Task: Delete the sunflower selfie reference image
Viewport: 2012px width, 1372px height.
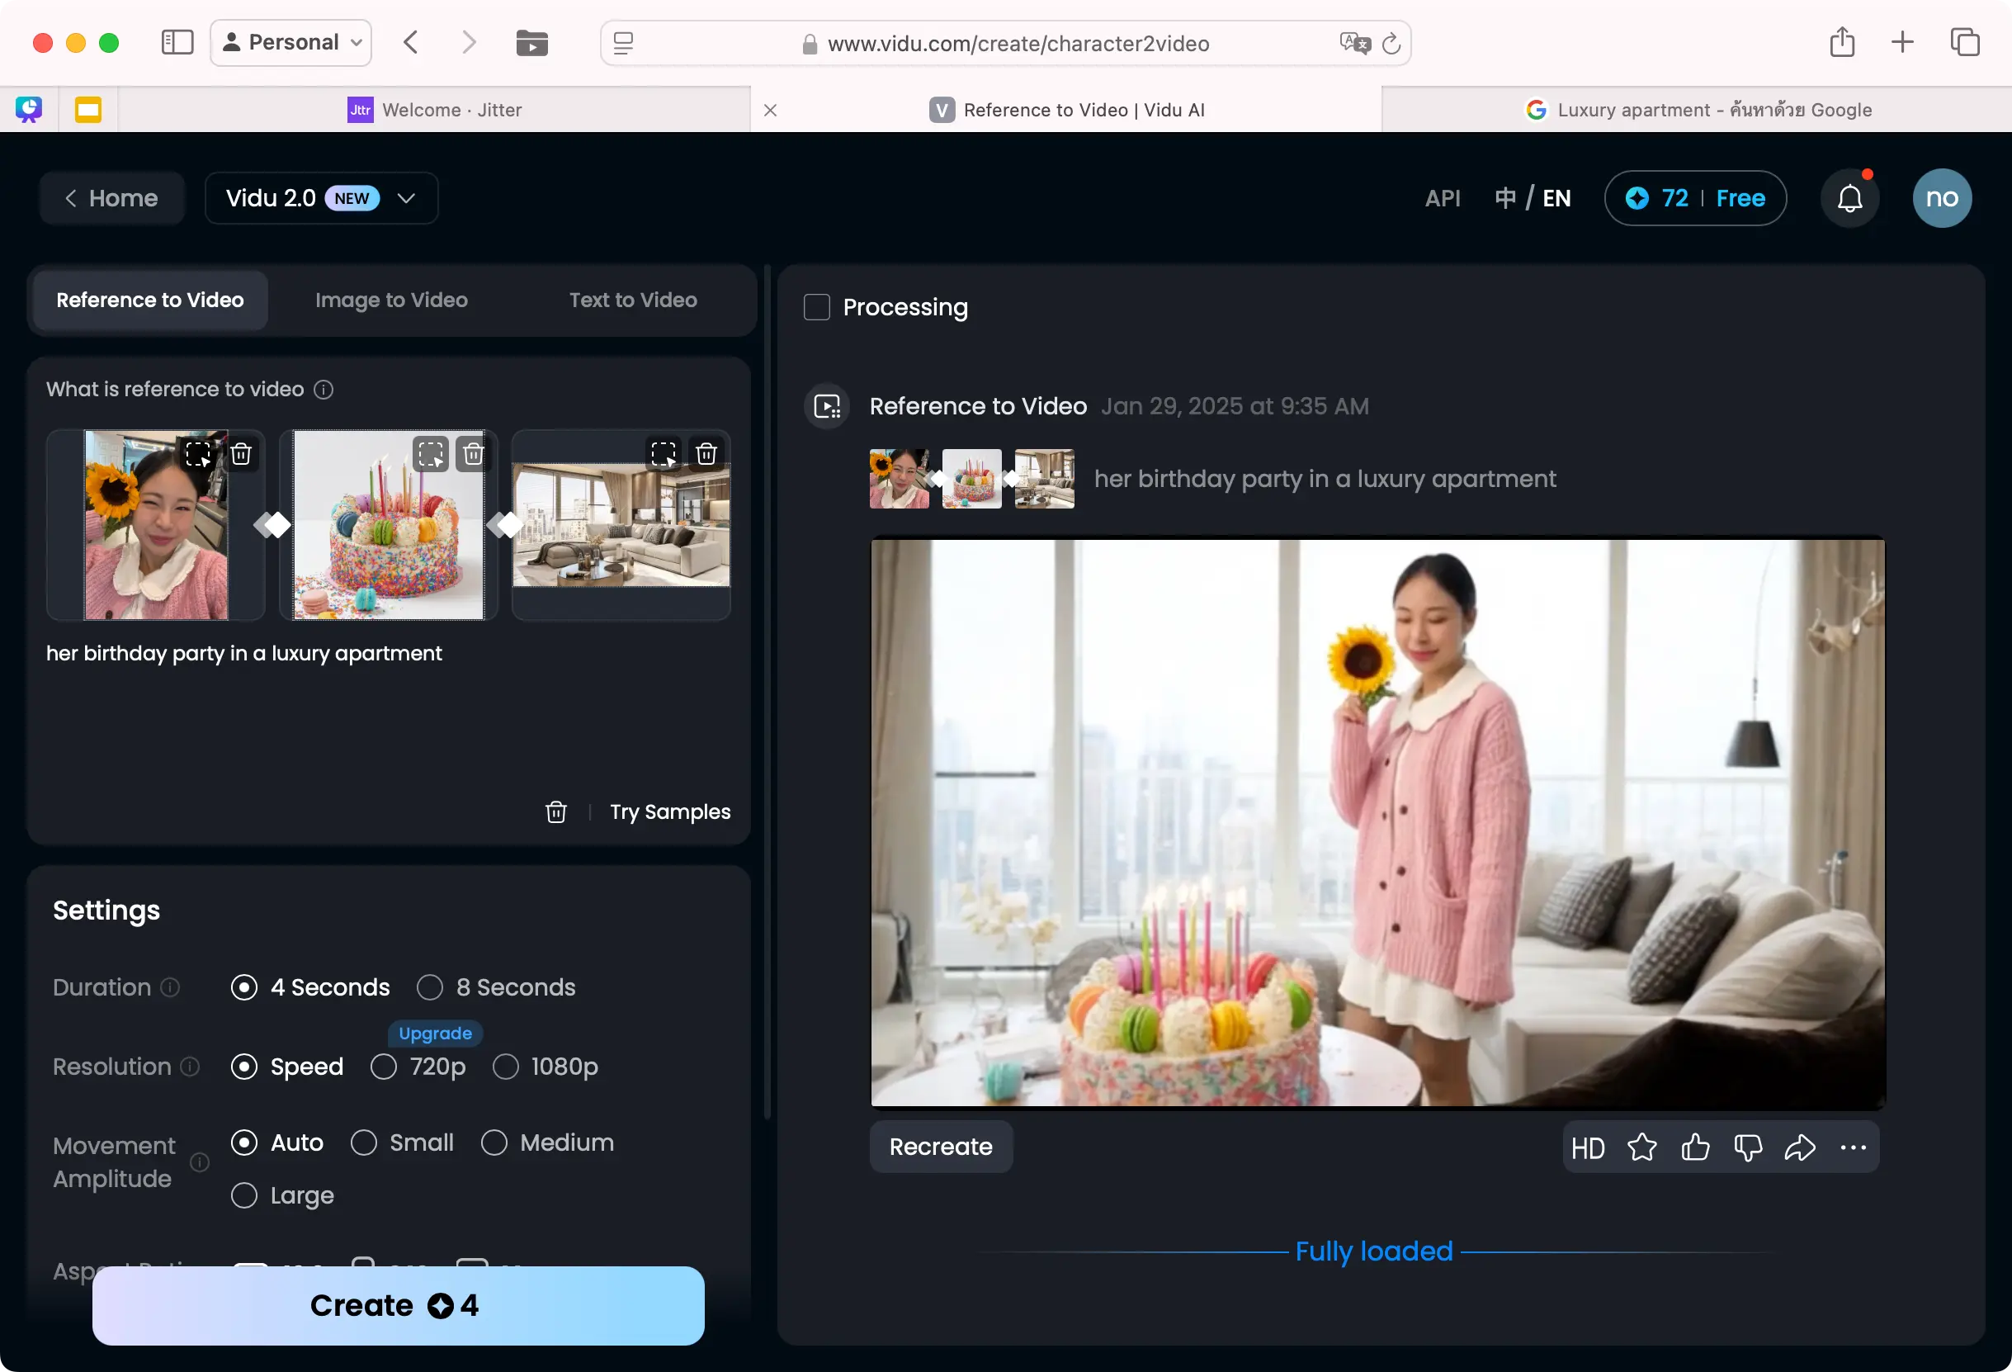Action: click(241, 454)
